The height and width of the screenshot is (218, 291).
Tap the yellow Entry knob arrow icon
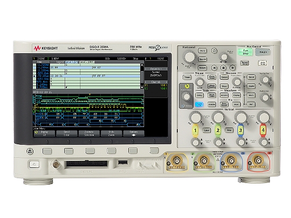coord(186,86)
